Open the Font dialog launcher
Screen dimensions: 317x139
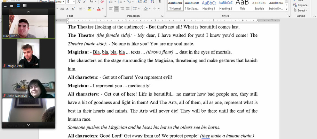tap(104, 16)
